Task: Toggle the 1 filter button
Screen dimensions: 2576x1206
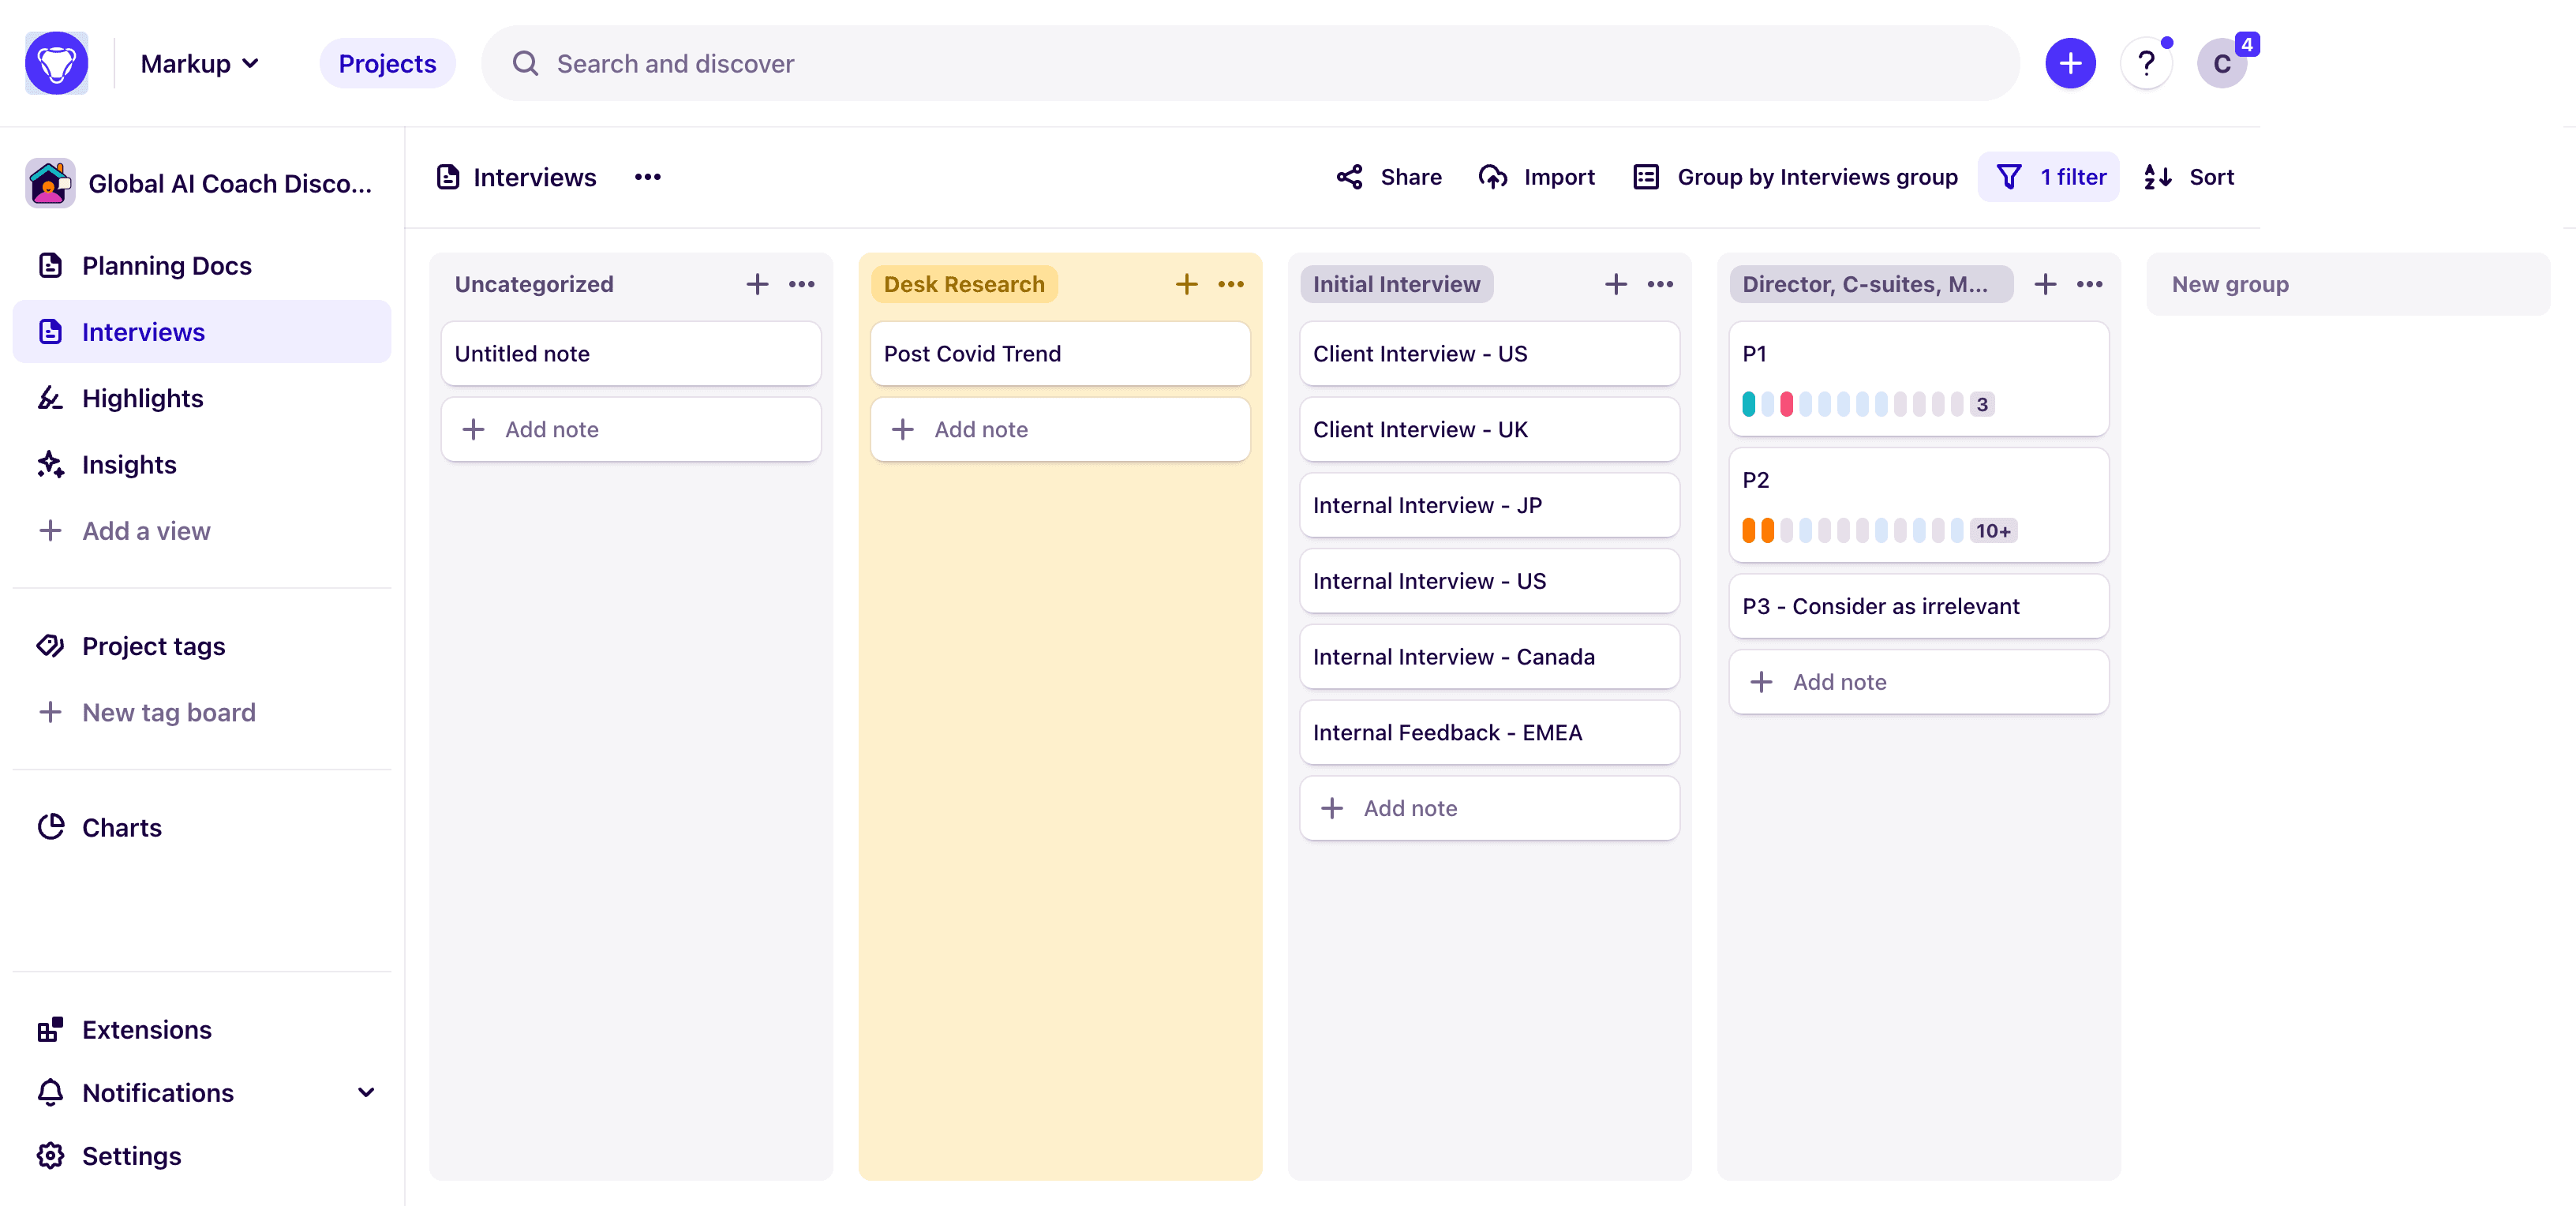Action: coord(2049,177)
